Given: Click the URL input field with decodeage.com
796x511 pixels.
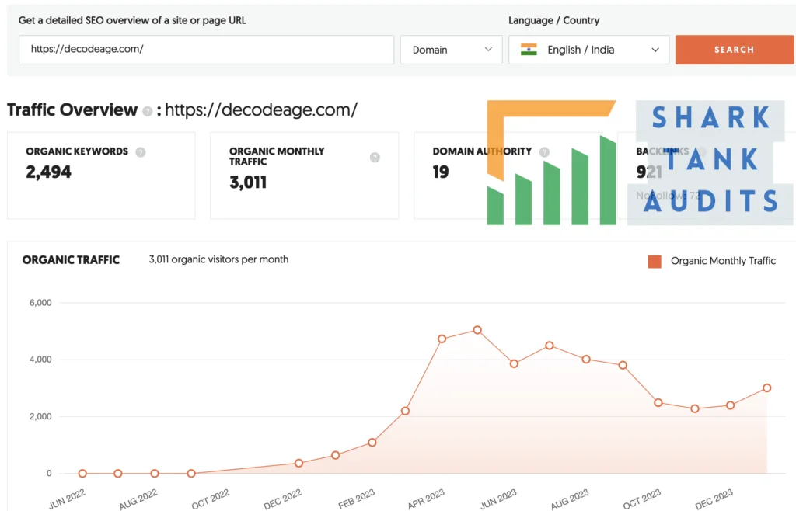Looking at the screenshot, I should 206,50.
